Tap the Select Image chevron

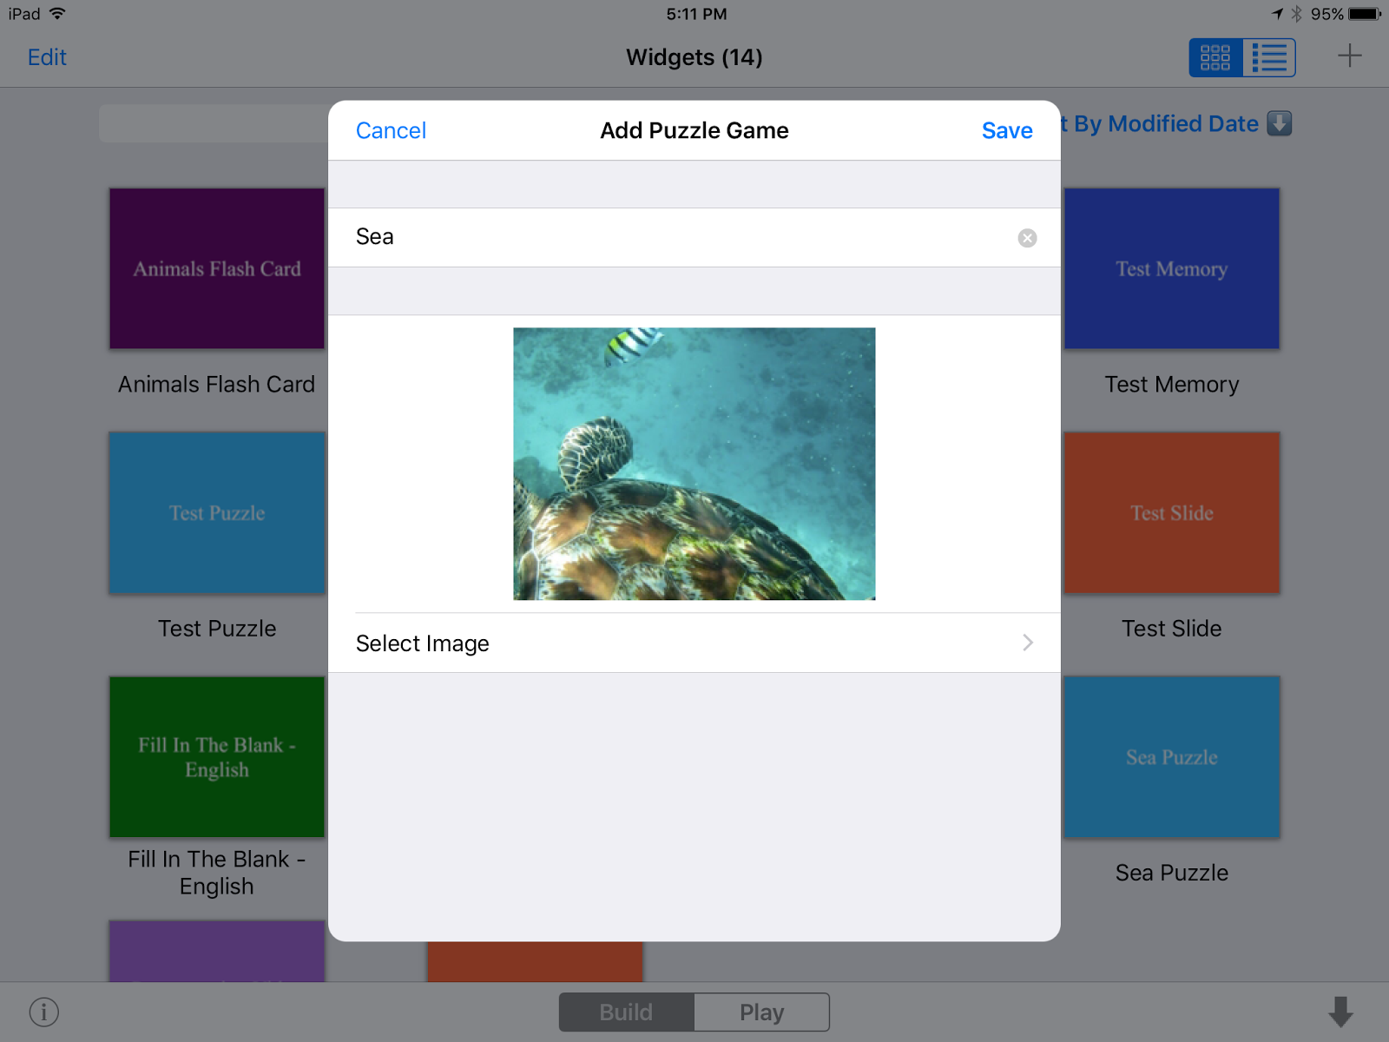coord(1028,643)
